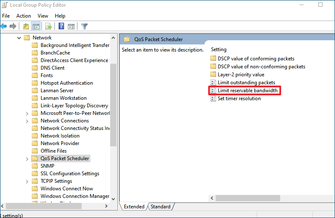The width and height of the screenshot is (335, 218).
Task: Click folder icon beside Layer-2 priority value
Action: point(213,74)
